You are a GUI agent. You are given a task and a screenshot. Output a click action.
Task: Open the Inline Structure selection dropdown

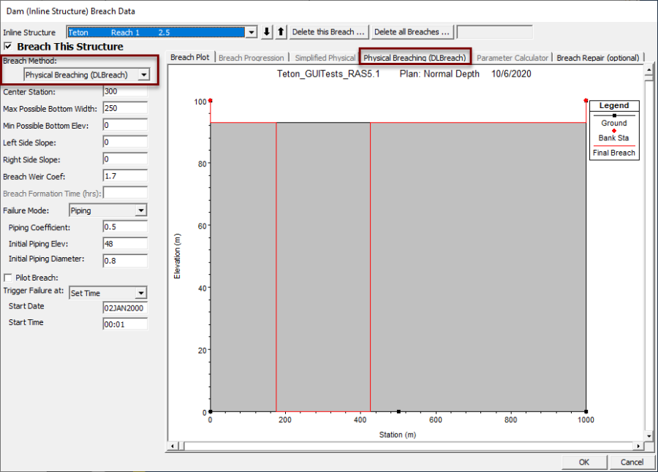click(251, 32)
